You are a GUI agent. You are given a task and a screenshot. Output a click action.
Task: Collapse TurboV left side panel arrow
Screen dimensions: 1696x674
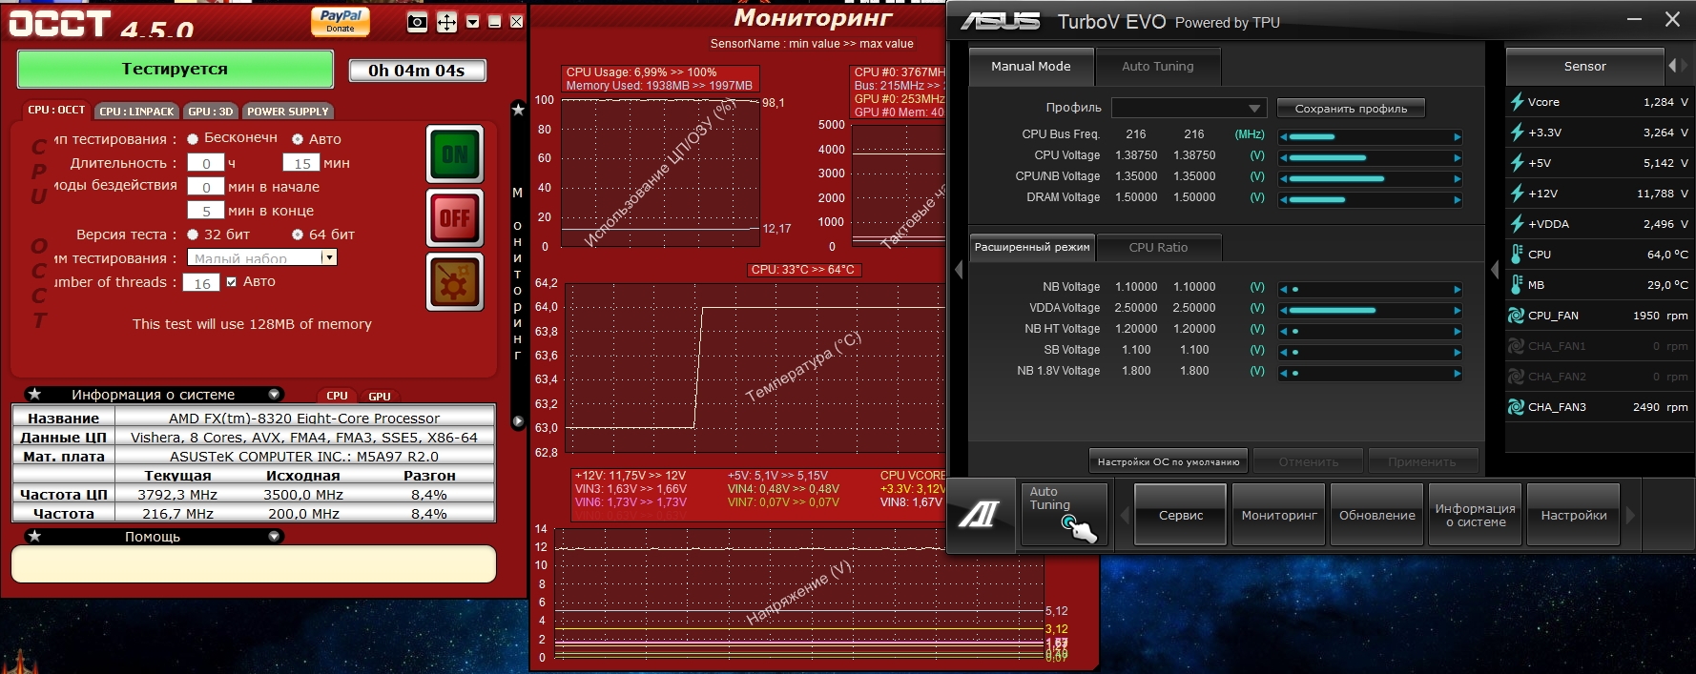pyautogui.click(x=959, y=271)
